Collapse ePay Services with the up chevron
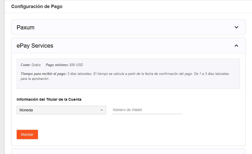This screenshot has width=252, height=154. click(236, 46)
